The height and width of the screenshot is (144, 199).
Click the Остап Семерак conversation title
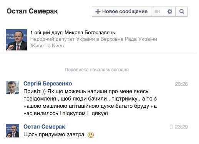[32, 11]
